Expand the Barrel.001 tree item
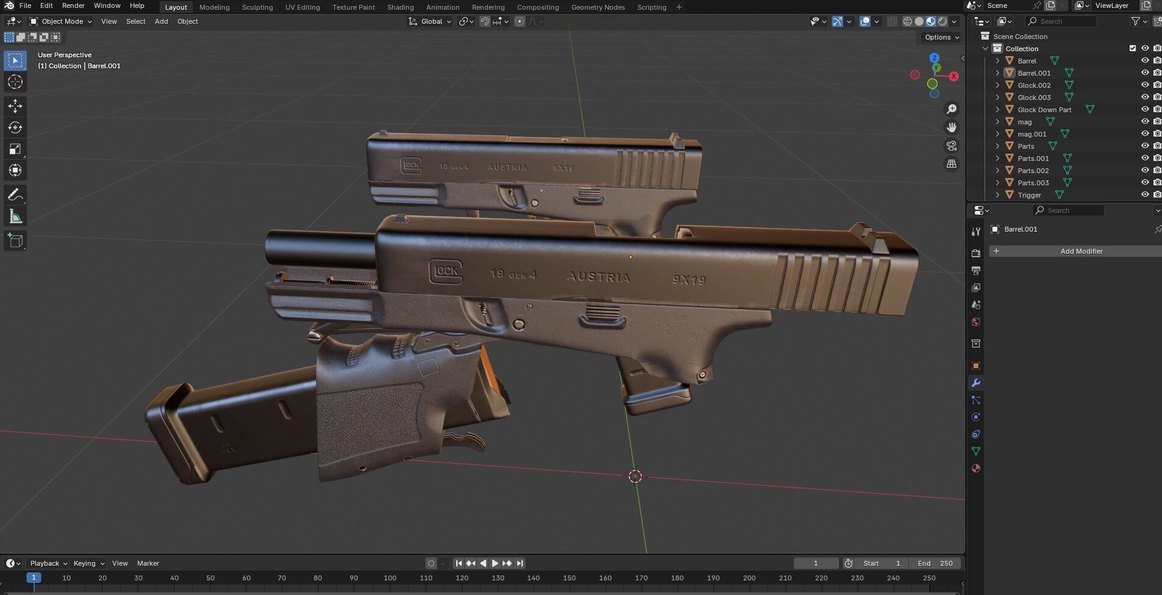Viewport: 1162px width, 595px height. (x=997, y=73)
